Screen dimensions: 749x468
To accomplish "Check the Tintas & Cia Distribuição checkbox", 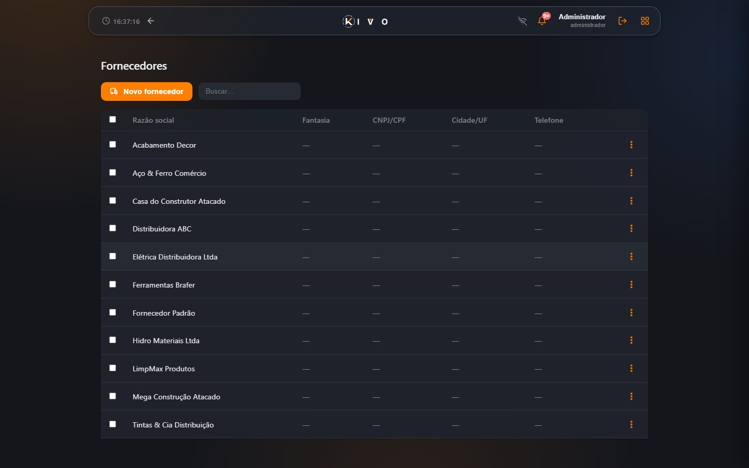I will 112,424.
